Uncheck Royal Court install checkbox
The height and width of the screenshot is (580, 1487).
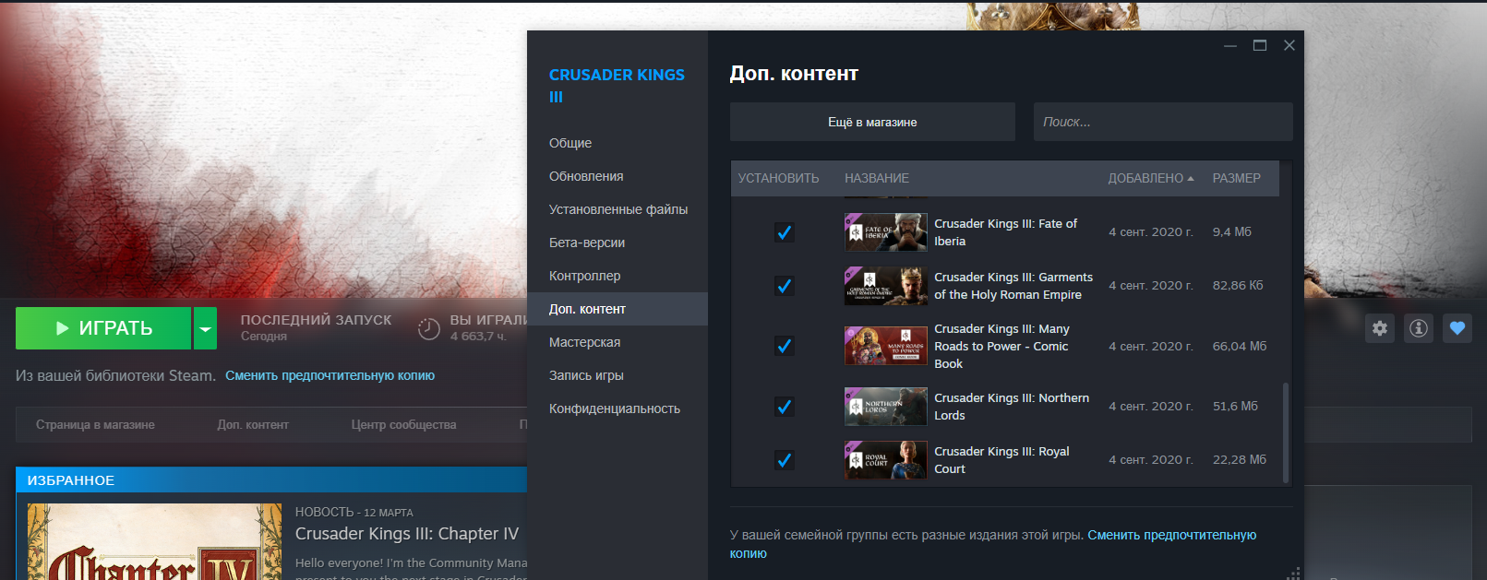point(785,460)
